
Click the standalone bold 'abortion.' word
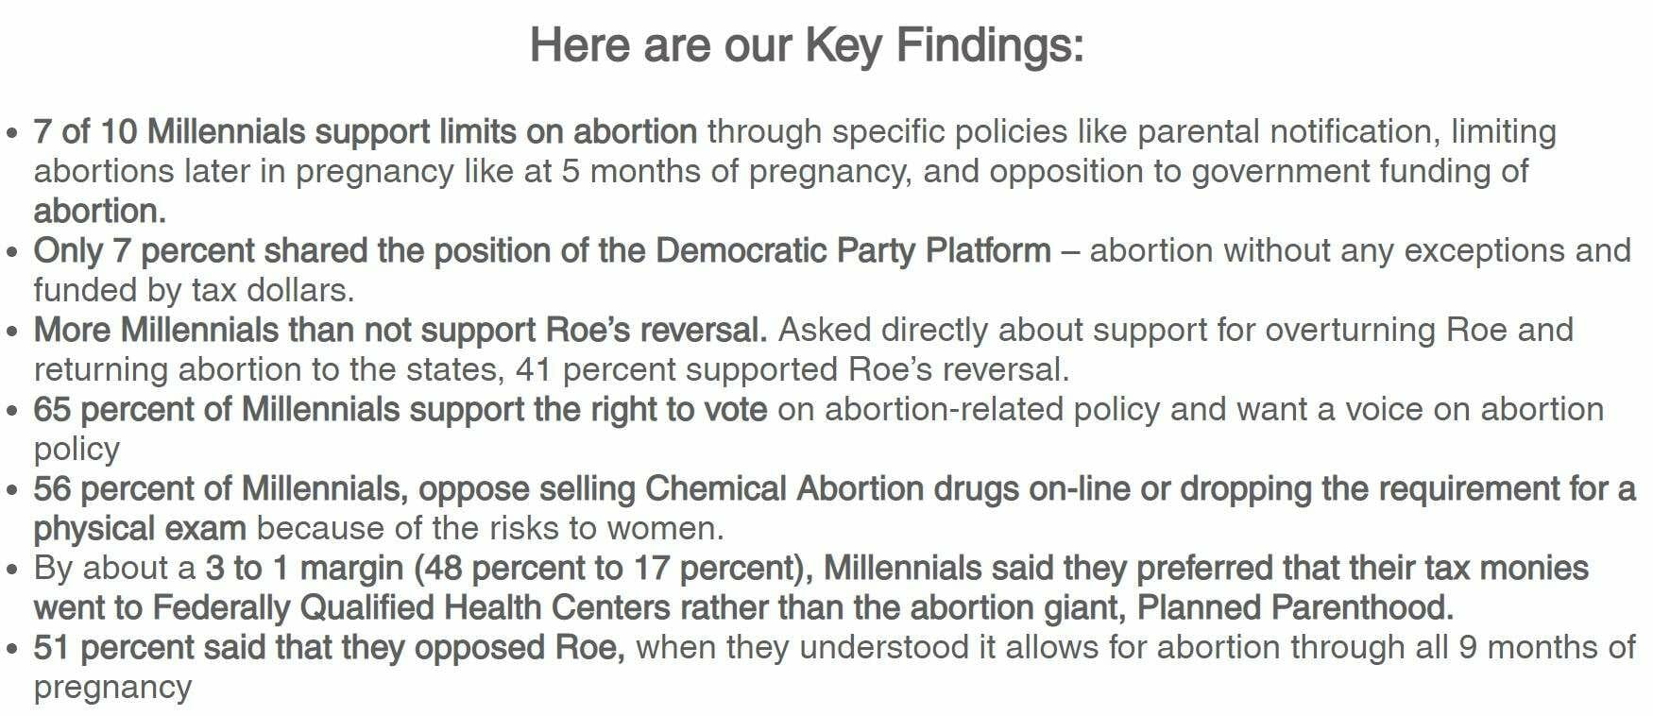click(x=99, y=211)
